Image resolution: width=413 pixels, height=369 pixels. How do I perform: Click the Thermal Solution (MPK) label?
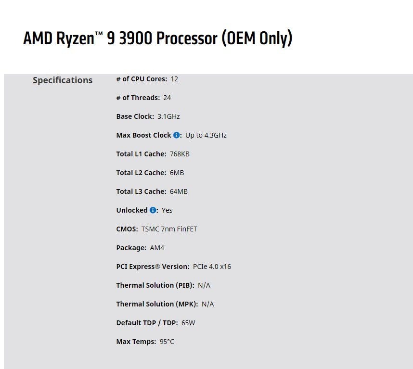(x=157, y=304)
